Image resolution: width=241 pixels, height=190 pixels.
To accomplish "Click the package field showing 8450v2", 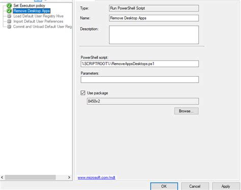I will point(143,101).
